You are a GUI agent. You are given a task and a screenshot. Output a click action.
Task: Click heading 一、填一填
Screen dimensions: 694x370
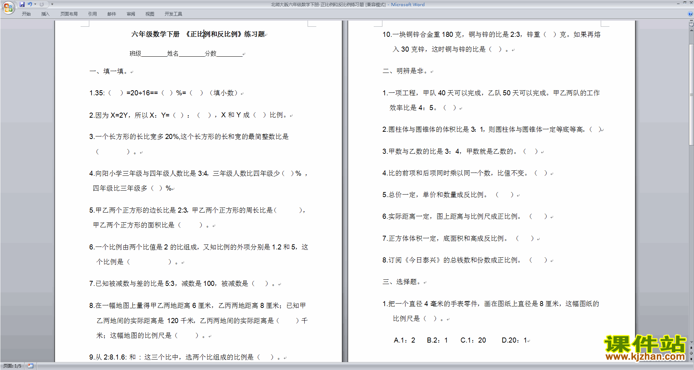pyautogui.click(x=108, y=71)
